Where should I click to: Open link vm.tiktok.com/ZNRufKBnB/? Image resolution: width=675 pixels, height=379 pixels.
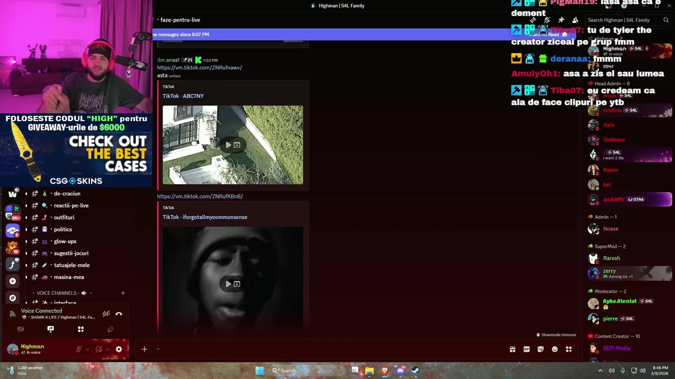tap(200, 196)
